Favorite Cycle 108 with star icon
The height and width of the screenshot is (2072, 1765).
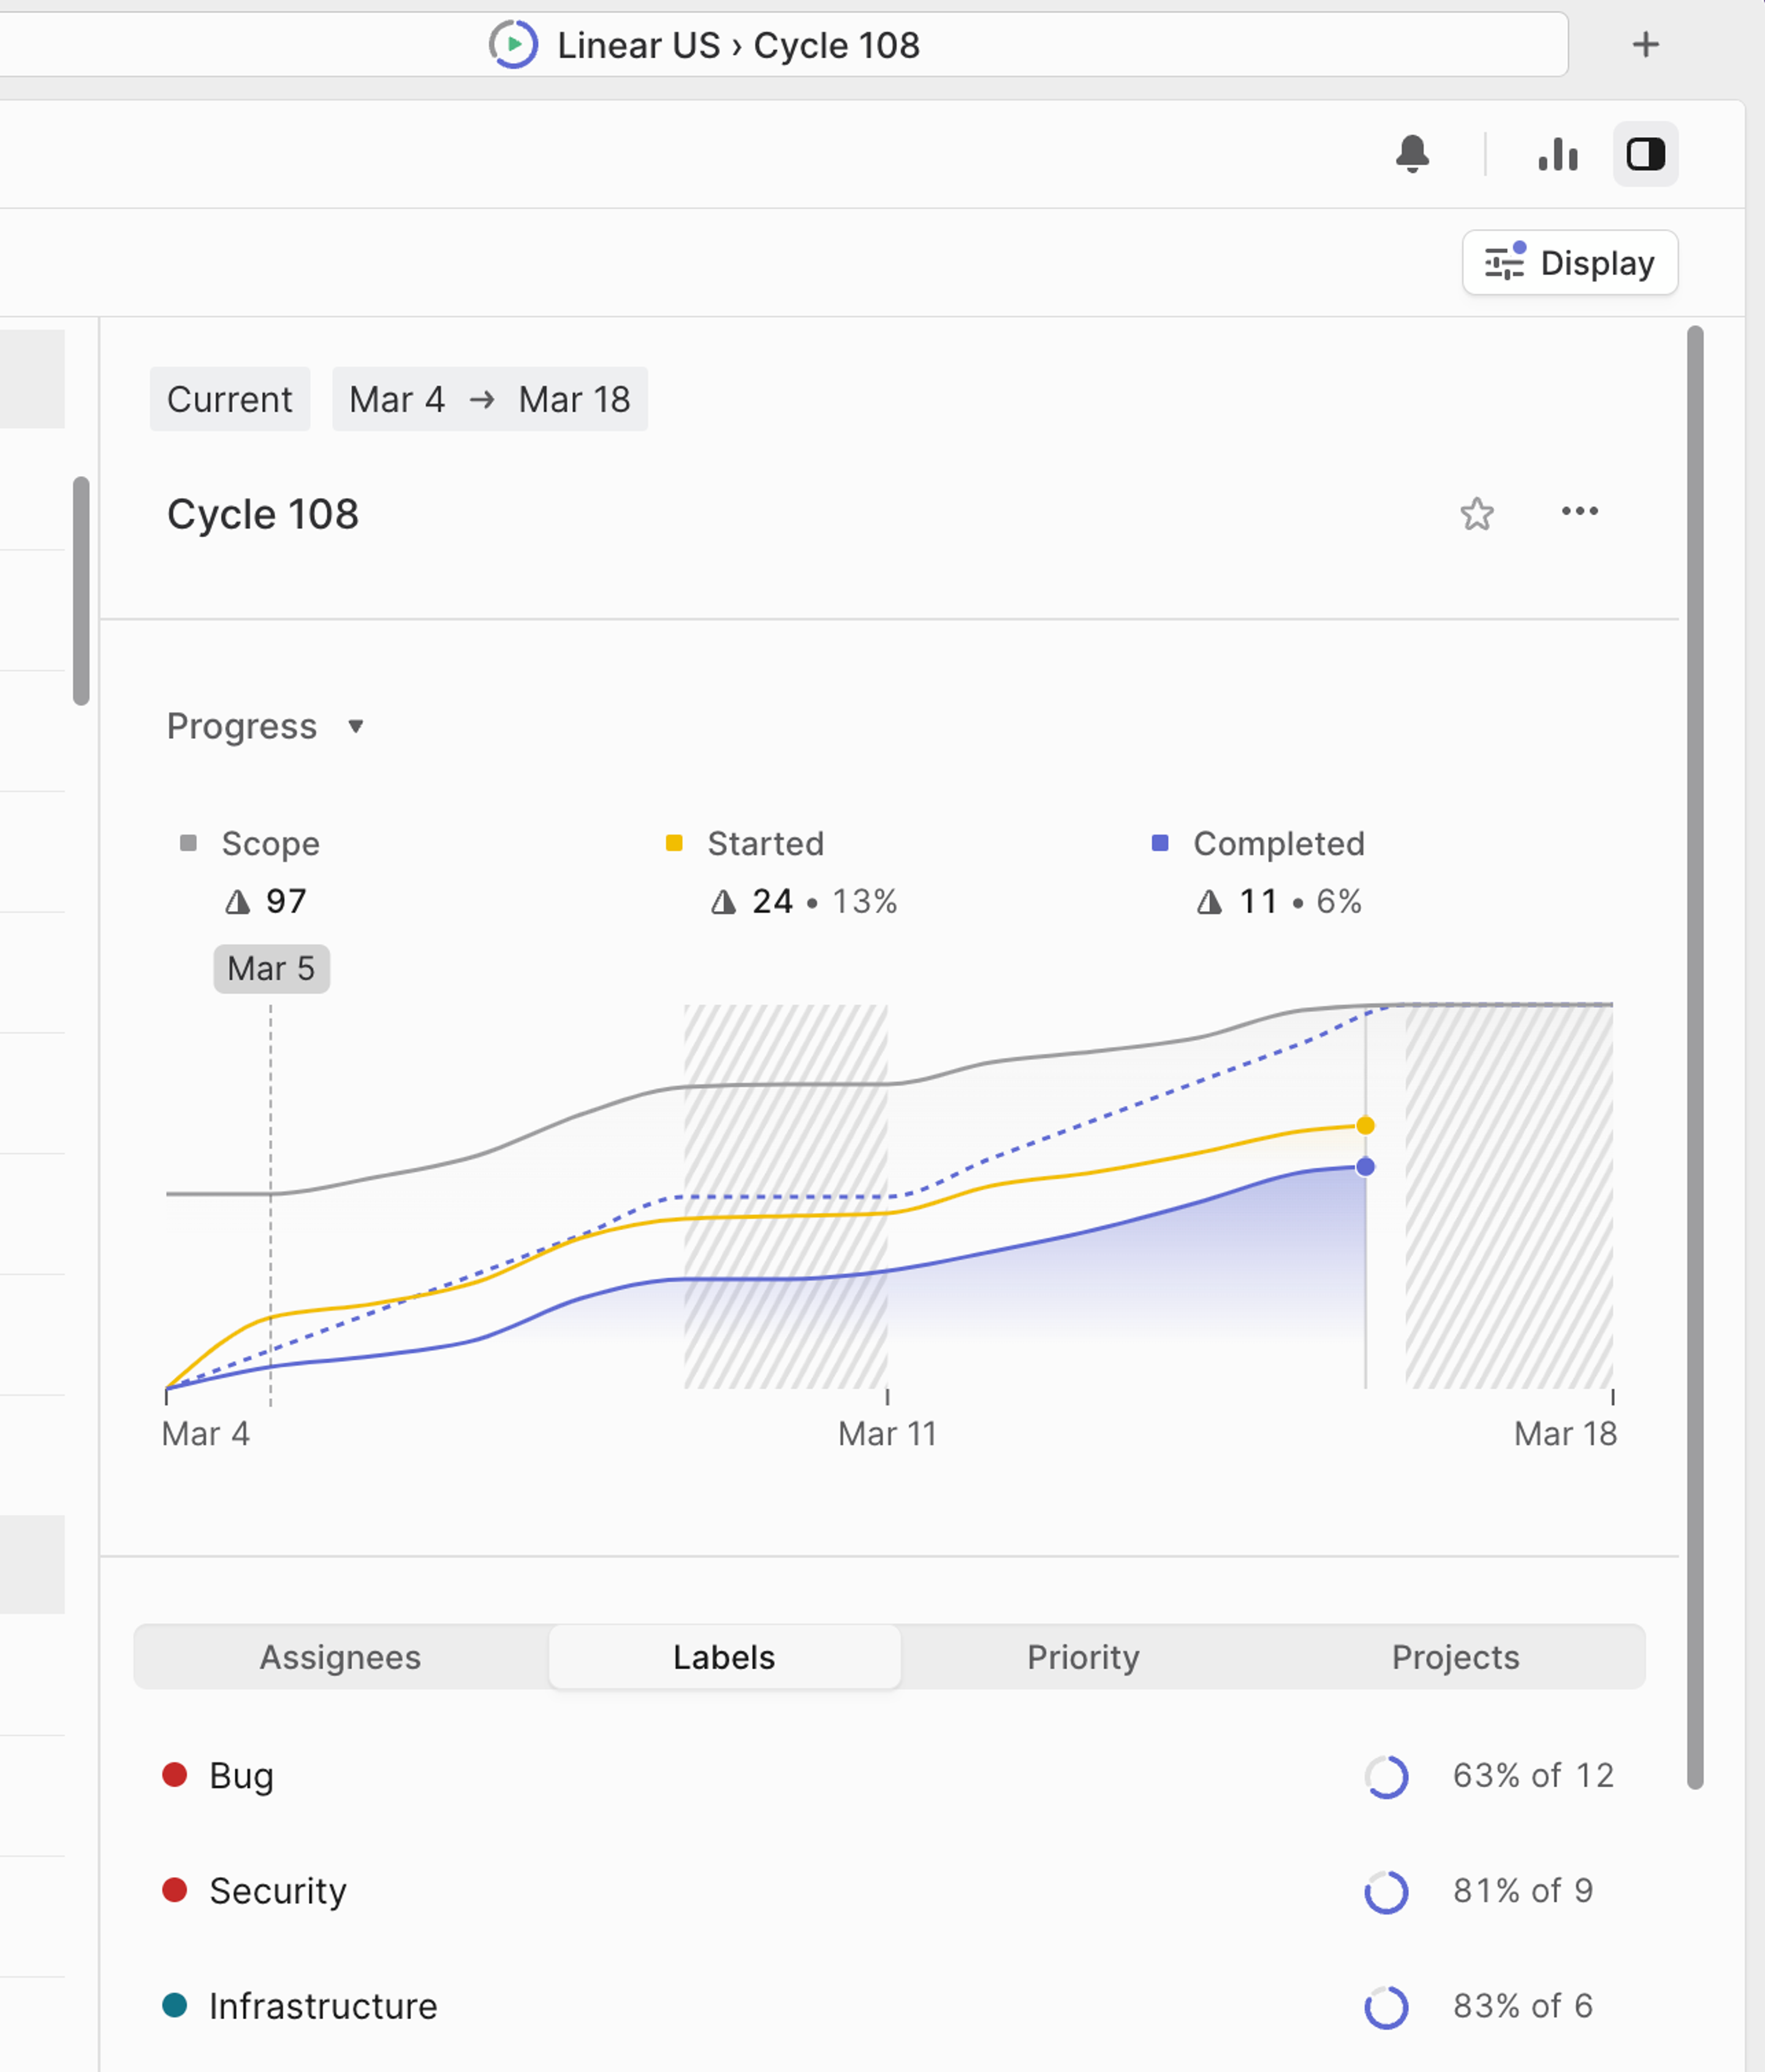tap(1477, 514)
